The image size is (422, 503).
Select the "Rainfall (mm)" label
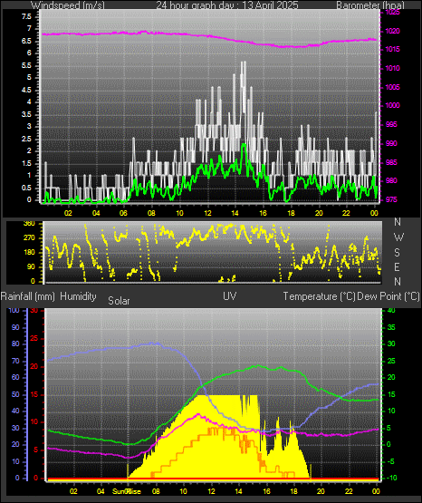pos(28,296)
